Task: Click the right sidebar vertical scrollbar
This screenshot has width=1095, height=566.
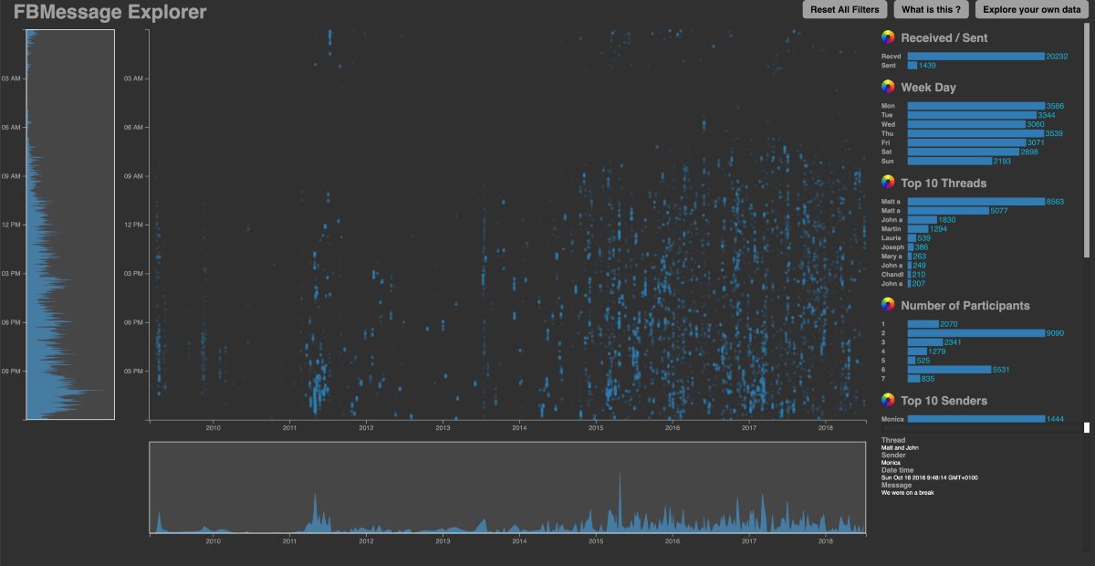Action: pos(1086,137)
